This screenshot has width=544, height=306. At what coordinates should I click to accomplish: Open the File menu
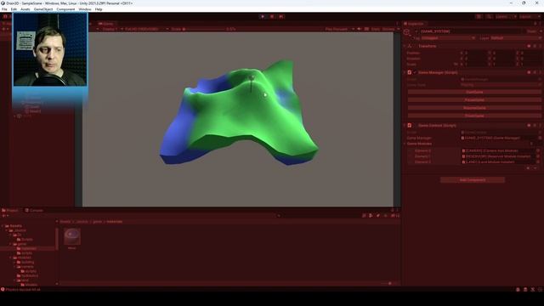point(4,9)
